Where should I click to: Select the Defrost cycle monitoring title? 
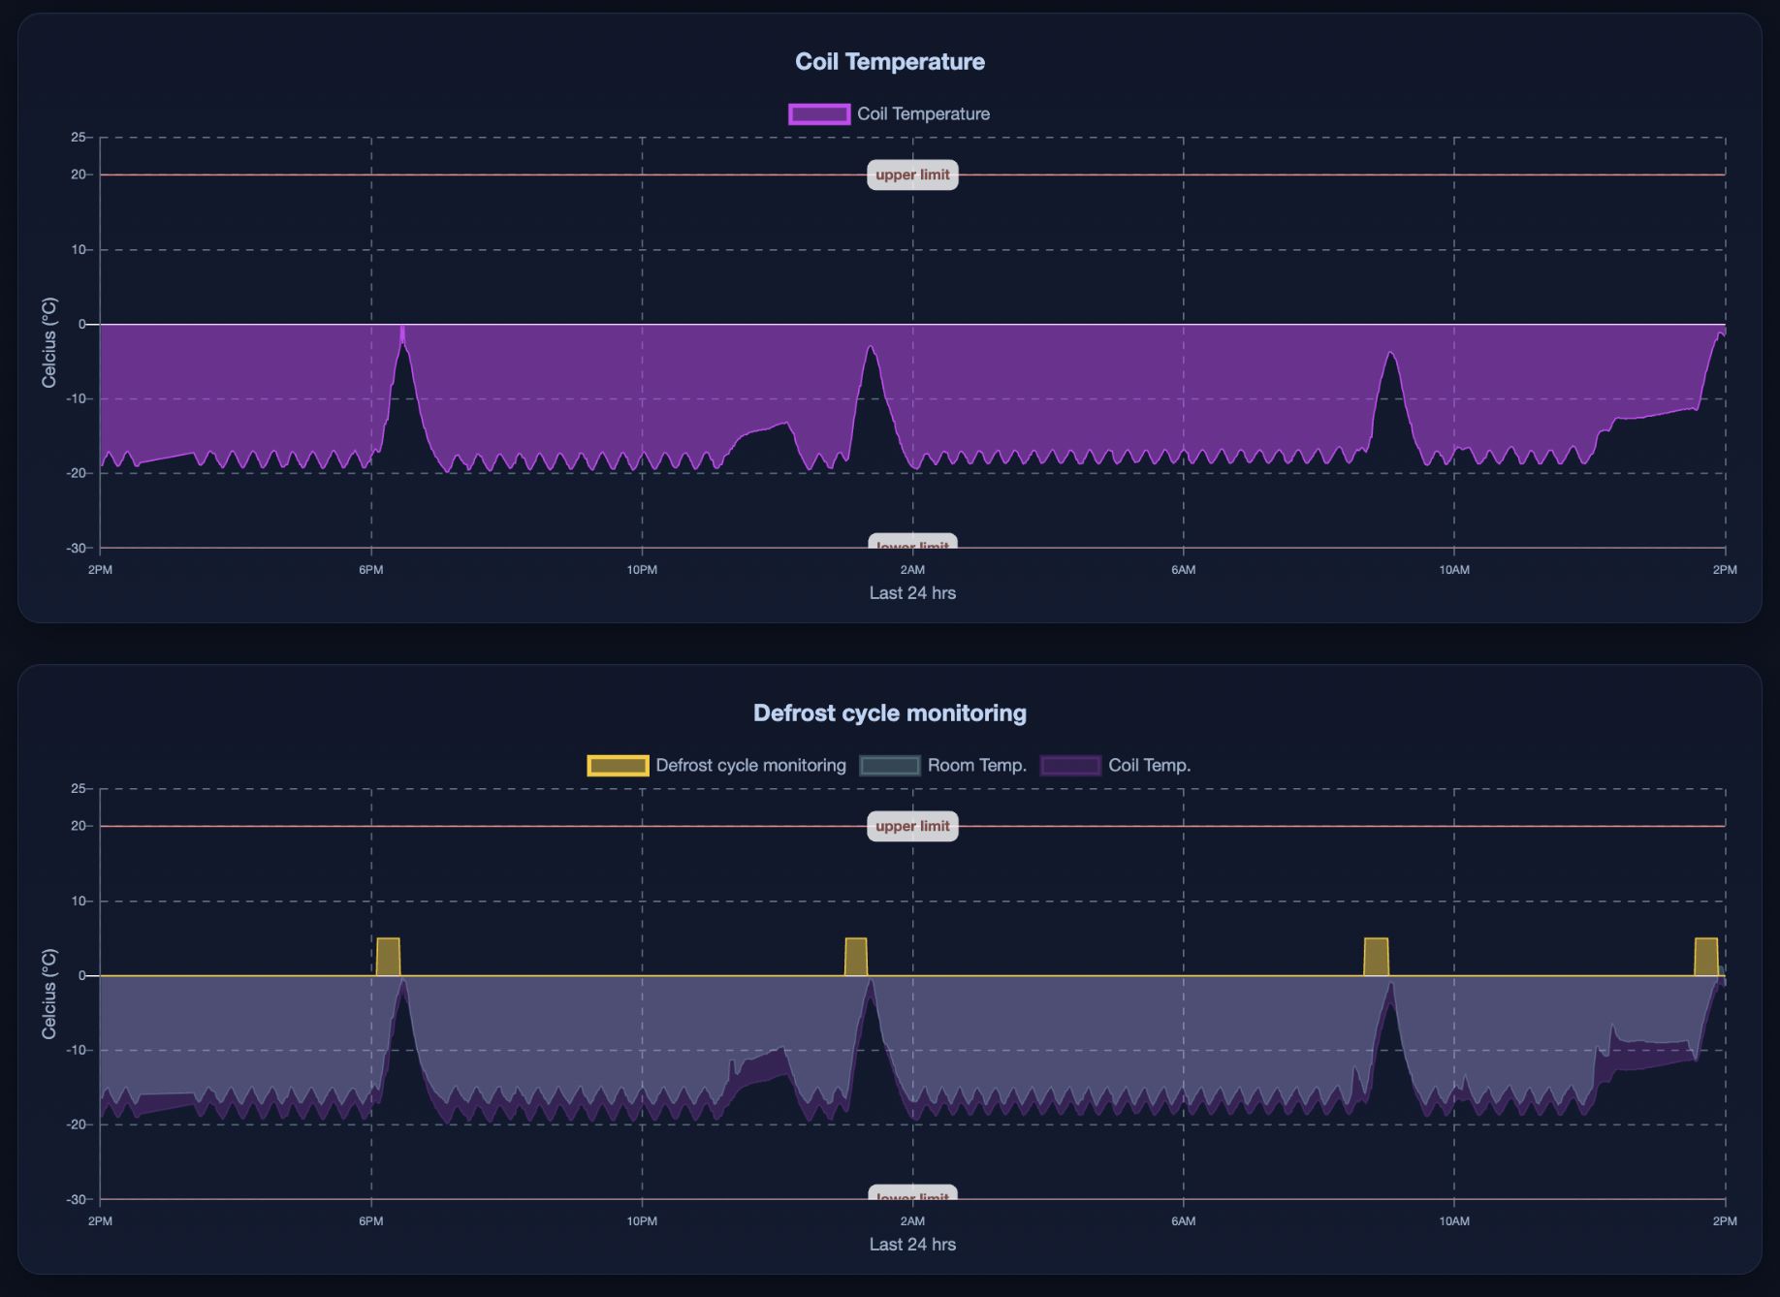tap(889, 712)
